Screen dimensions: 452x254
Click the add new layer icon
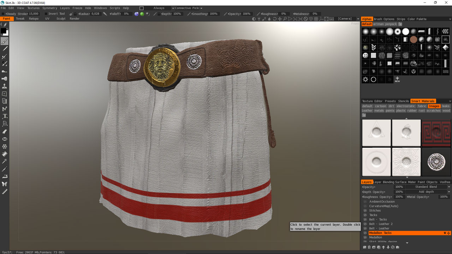click(x=364, y=247)
